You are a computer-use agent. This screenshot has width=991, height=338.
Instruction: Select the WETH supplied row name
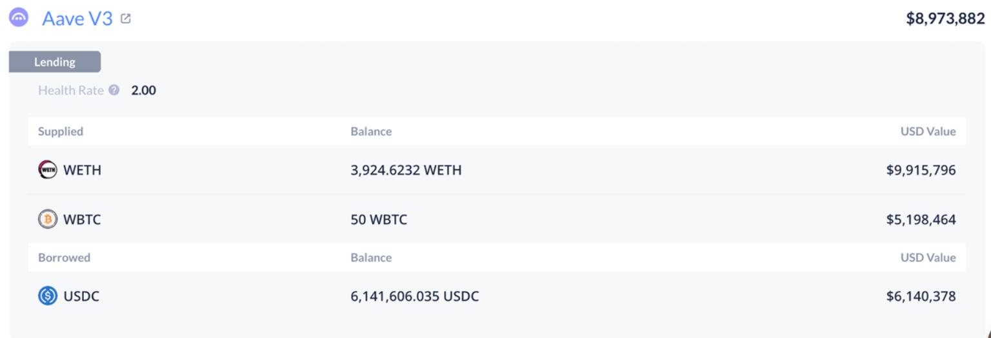coord(82,171)
